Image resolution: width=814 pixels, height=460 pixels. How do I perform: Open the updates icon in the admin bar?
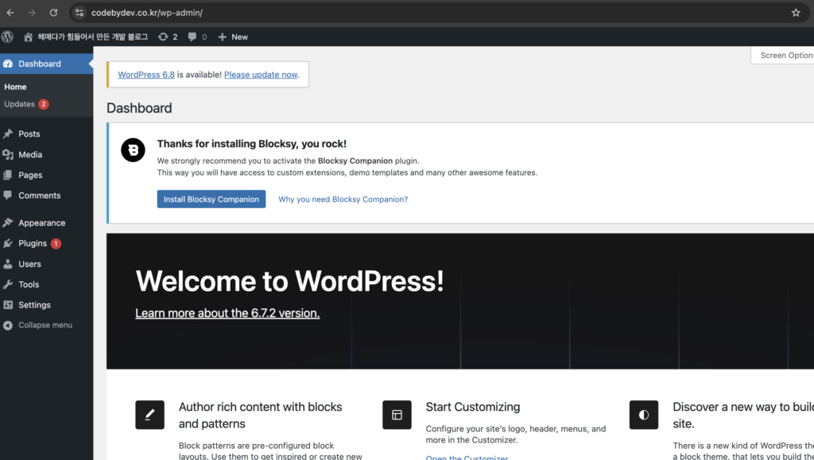163,37
